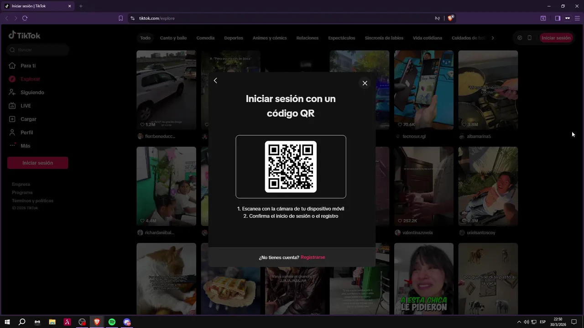584x328 pixels.
Task: Reload the page
Action: 25,18
